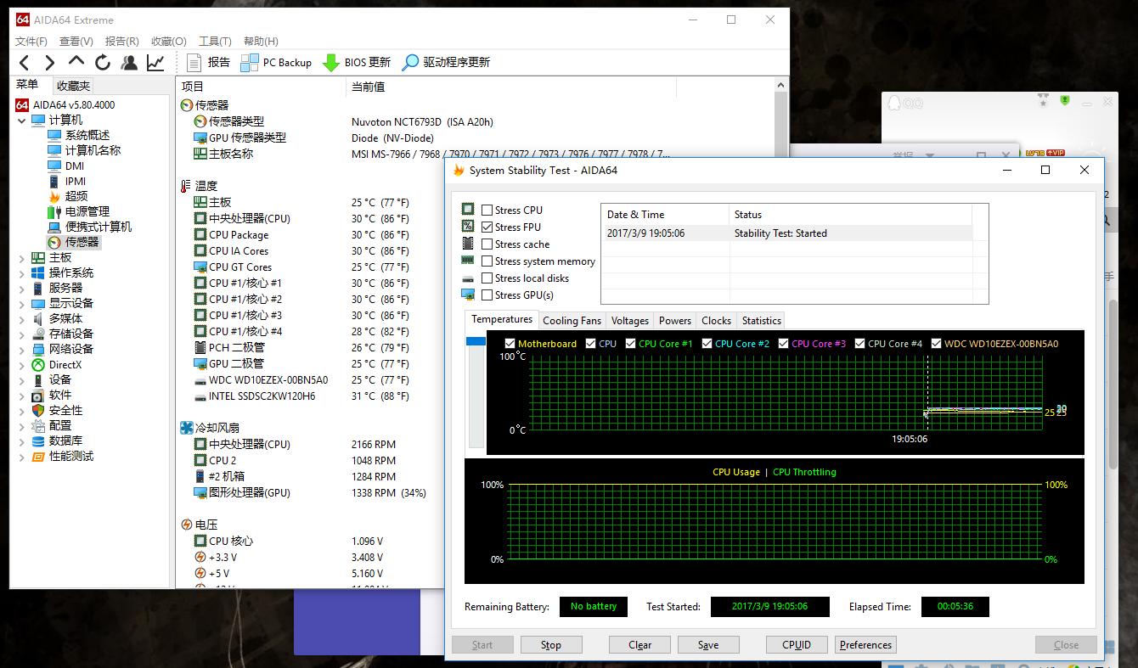This screenshot has height=668, width=1138.
Task: Expand the 服务器 tree node
Action: tap(22, 289)
